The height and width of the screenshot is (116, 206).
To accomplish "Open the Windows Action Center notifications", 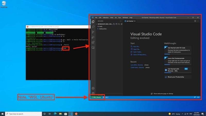I will pos(203,114).
